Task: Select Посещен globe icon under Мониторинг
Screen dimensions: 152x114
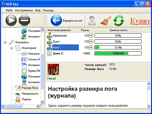Action: pos(24,76)
